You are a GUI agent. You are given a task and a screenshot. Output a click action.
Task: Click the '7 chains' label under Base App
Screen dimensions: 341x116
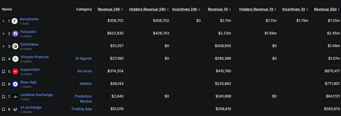pos(26,87)
